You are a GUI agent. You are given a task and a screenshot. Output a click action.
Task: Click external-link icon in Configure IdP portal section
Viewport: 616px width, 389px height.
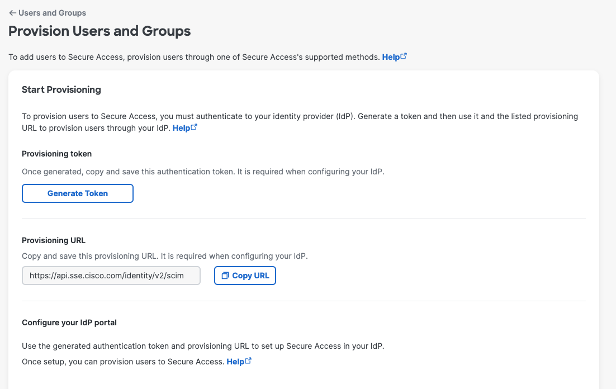pyautogui.click(x=248, y=361)
